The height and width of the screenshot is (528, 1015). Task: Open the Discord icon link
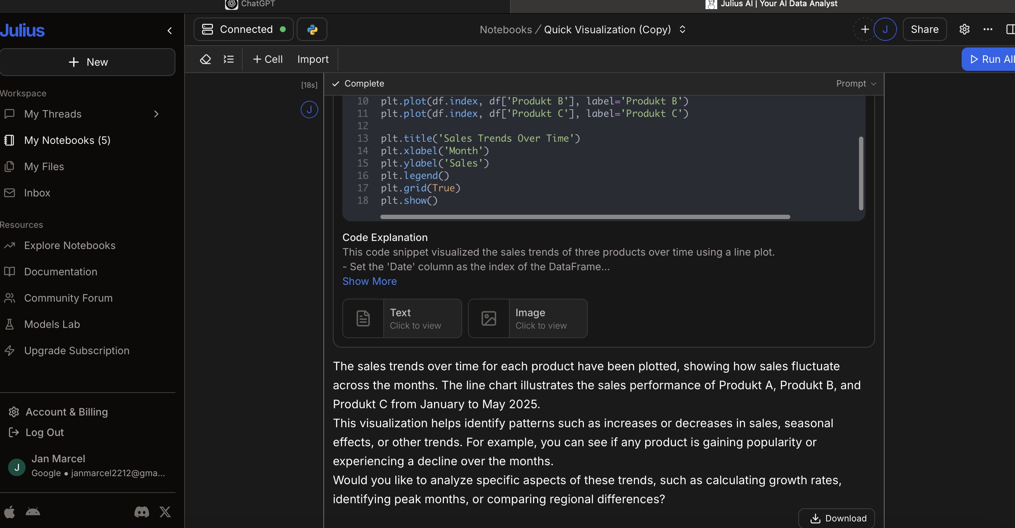141,512
